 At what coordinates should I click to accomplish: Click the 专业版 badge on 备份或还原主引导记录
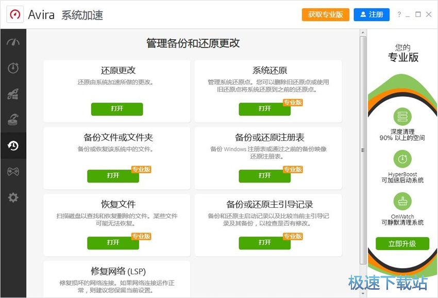(x=293, y=236)
